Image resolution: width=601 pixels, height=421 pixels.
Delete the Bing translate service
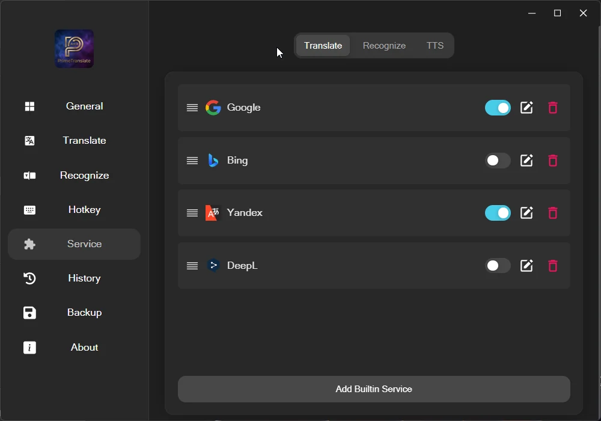(x=553, y=160)
